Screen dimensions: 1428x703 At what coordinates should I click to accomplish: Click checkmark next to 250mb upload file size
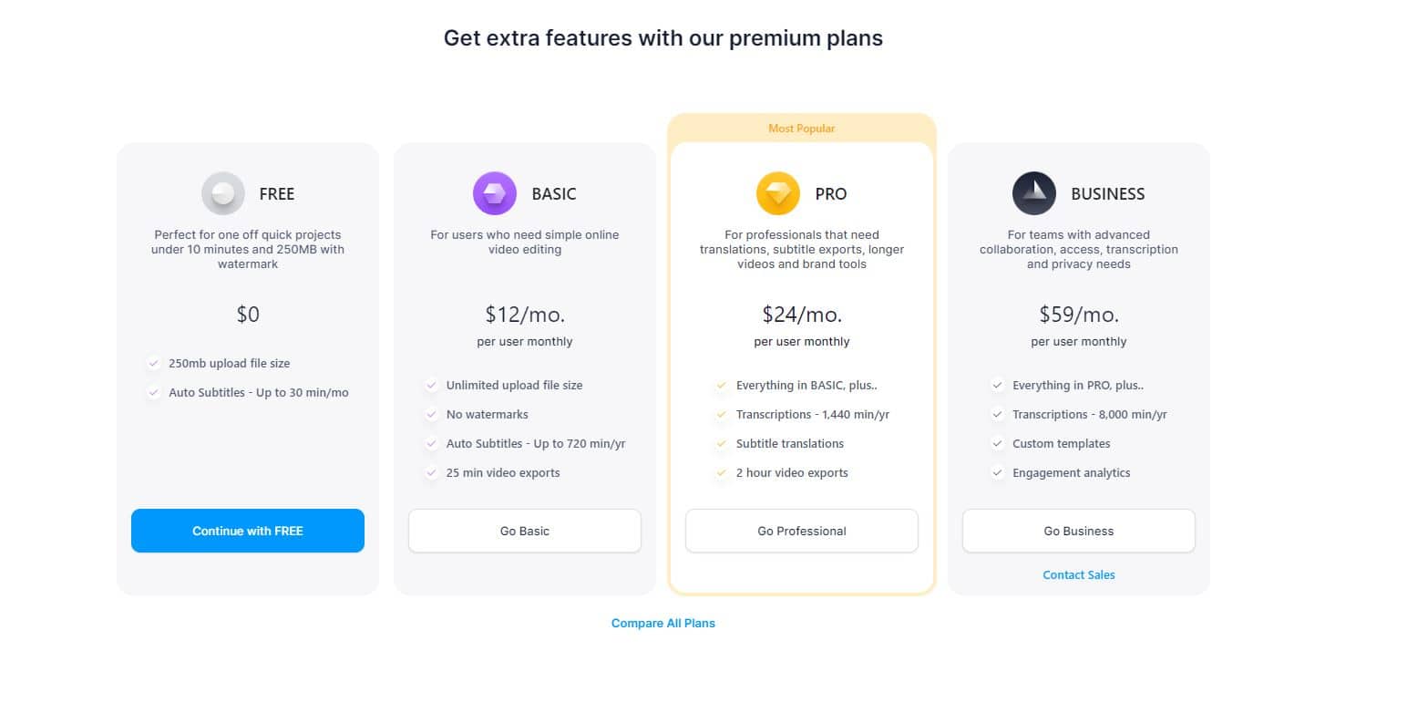154,364
